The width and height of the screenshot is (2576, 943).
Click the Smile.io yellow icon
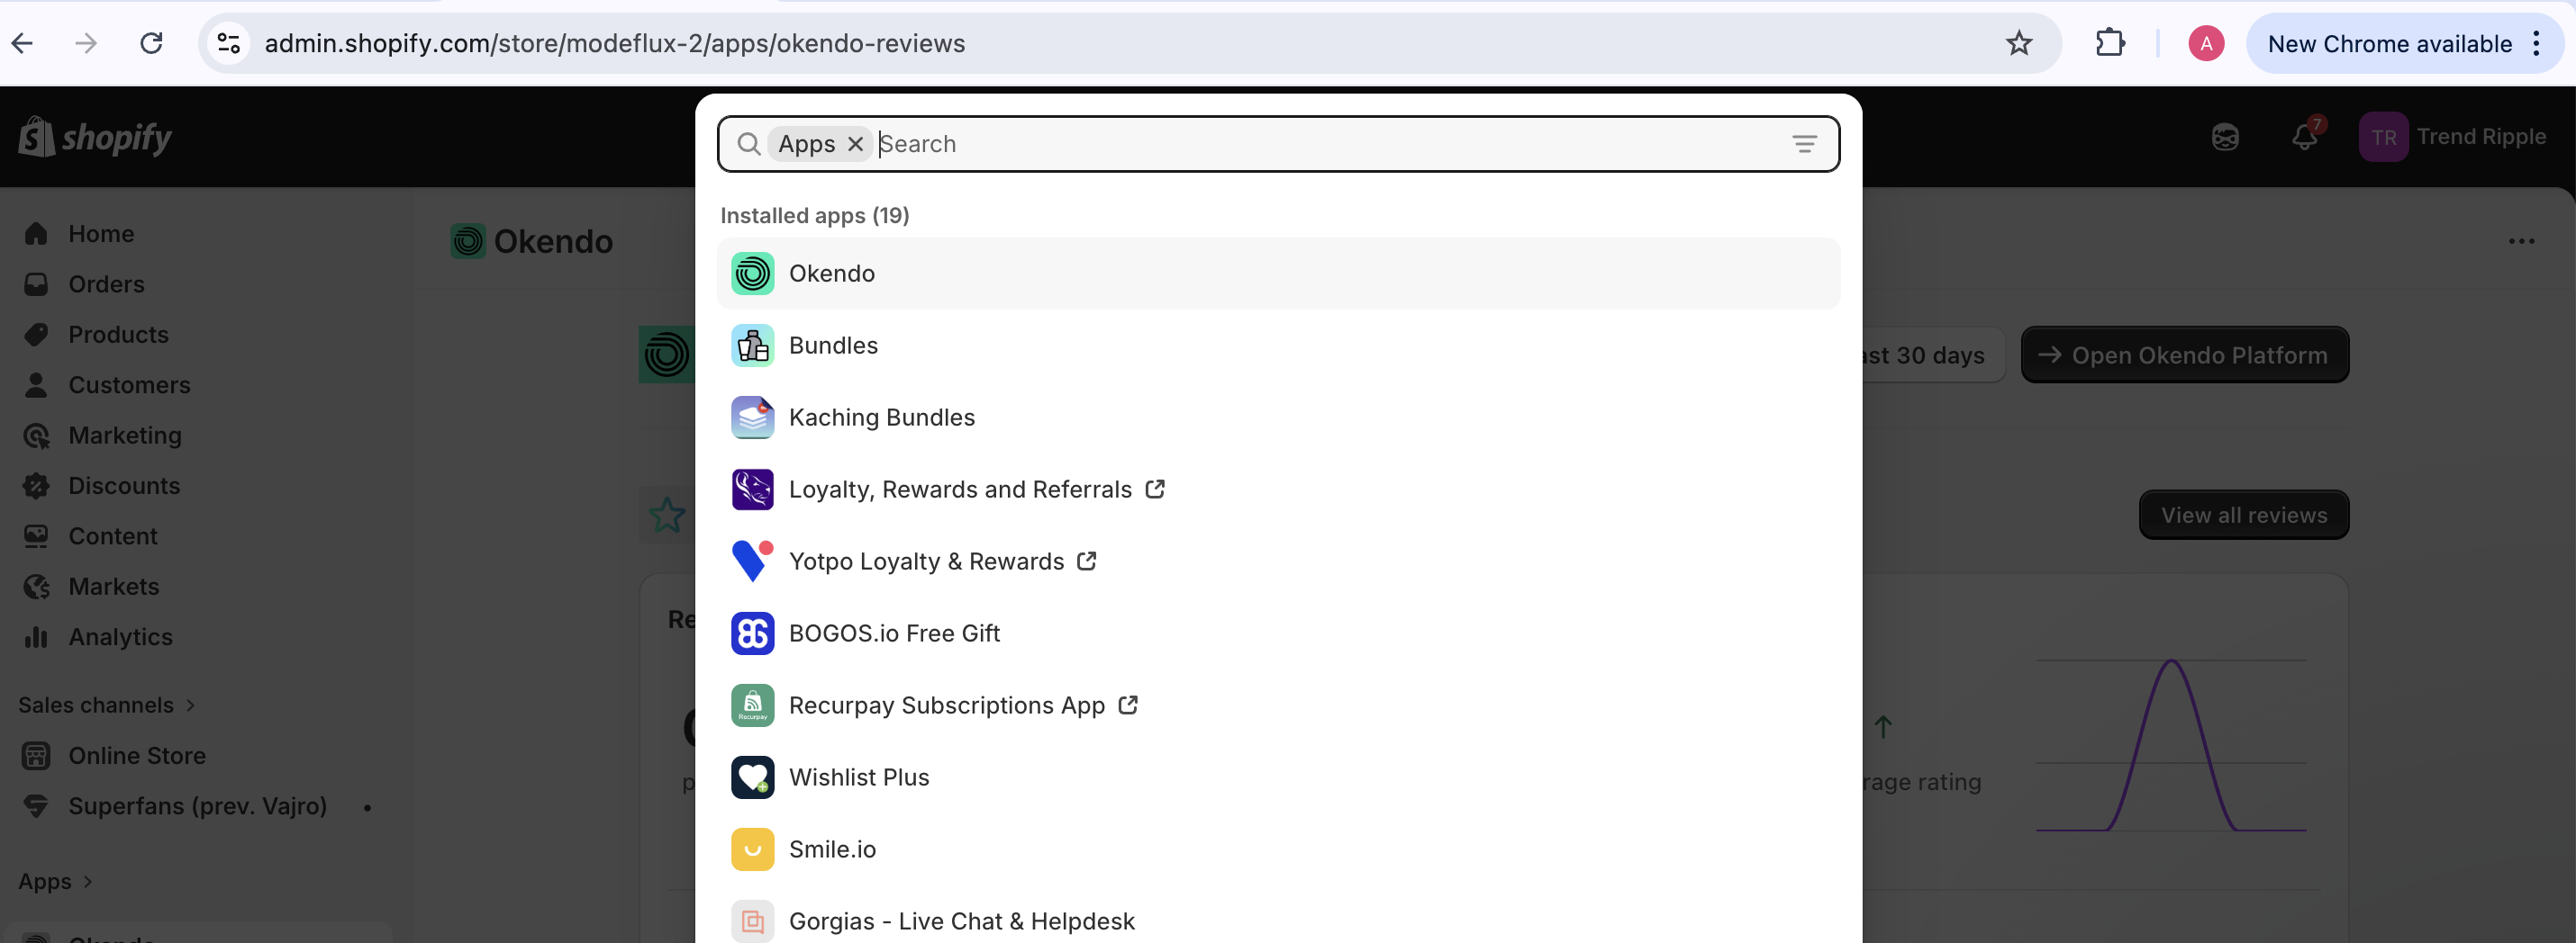(x=752, y=849)
